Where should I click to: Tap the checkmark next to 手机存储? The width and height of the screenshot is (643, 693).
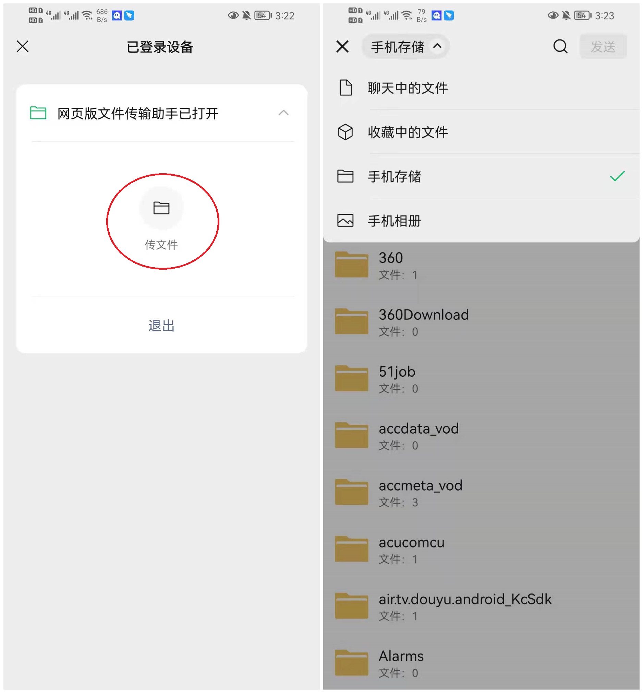pos(617,177)
